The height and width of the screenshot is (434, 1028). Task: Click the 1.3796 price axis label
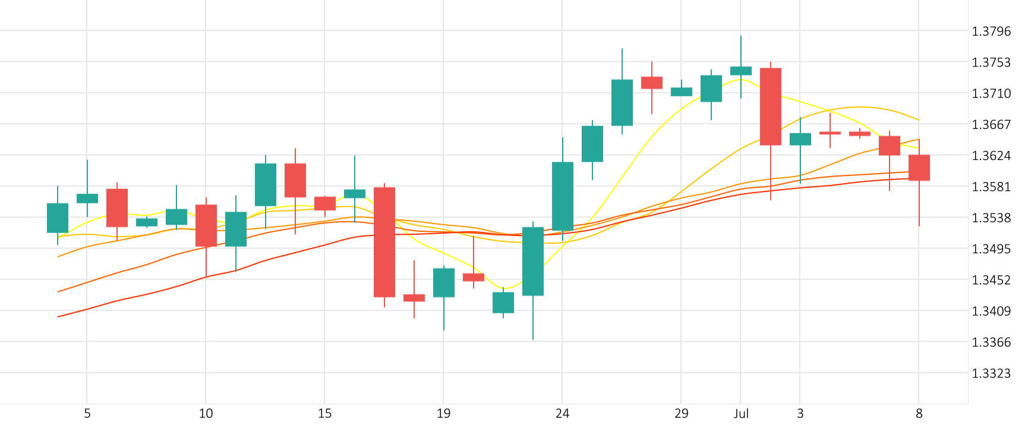991,32
